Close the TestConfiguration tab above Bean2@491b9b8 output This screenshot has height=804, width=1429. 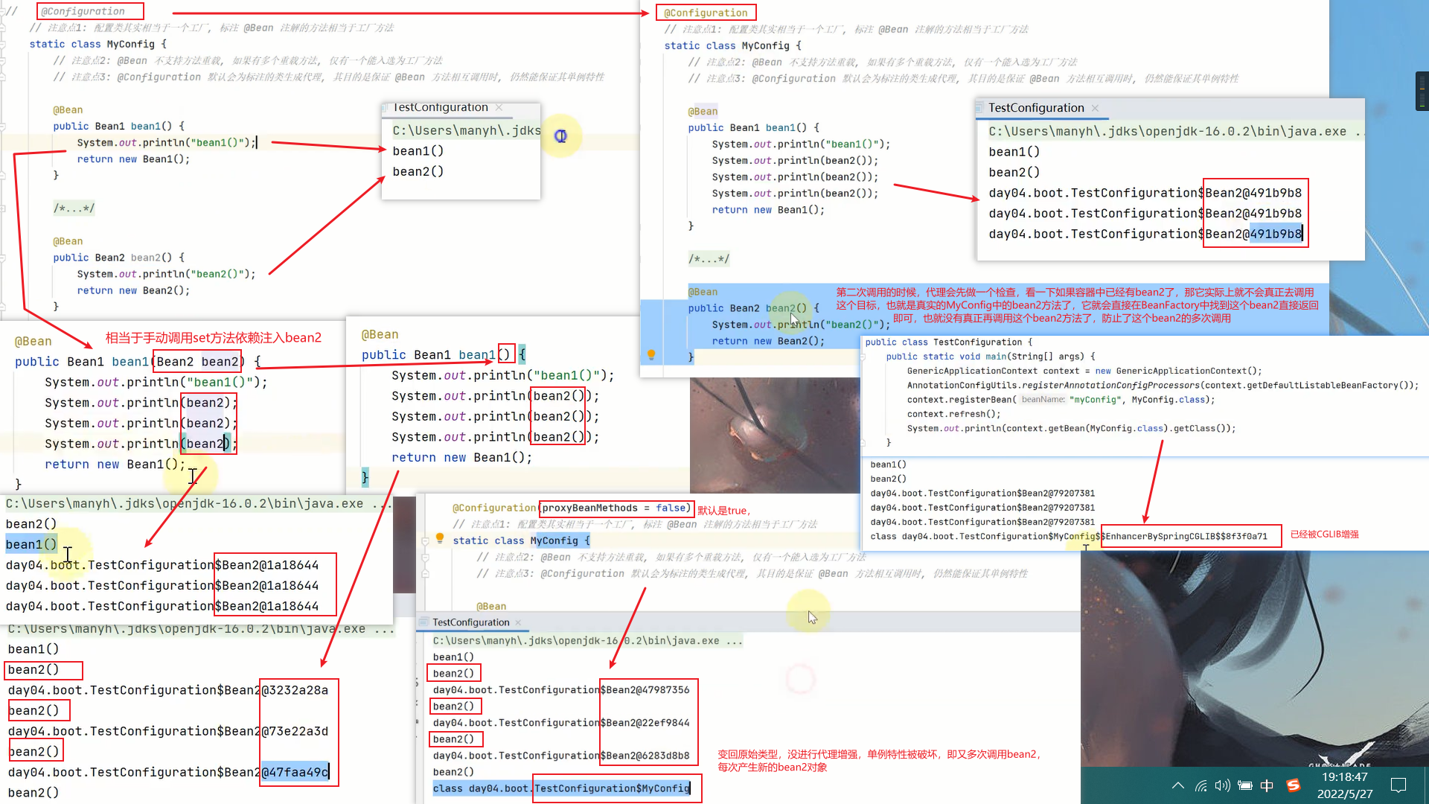click(x=1095, y=108)
